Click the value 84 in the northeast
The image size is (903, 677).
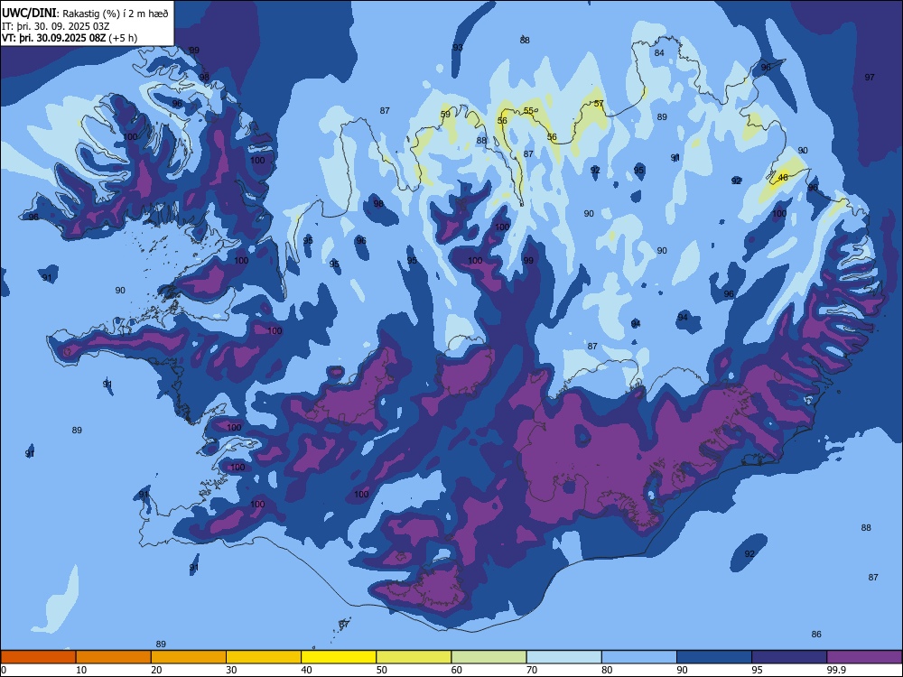coord(659,53)
